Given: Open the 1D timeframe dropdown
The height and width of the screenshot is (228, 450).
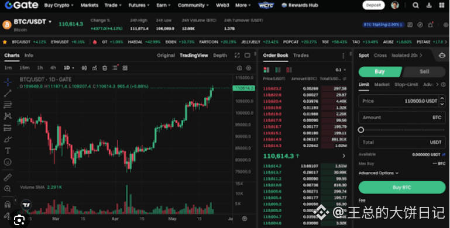Looking at the screenshot, I should click(x=69, y=68).
